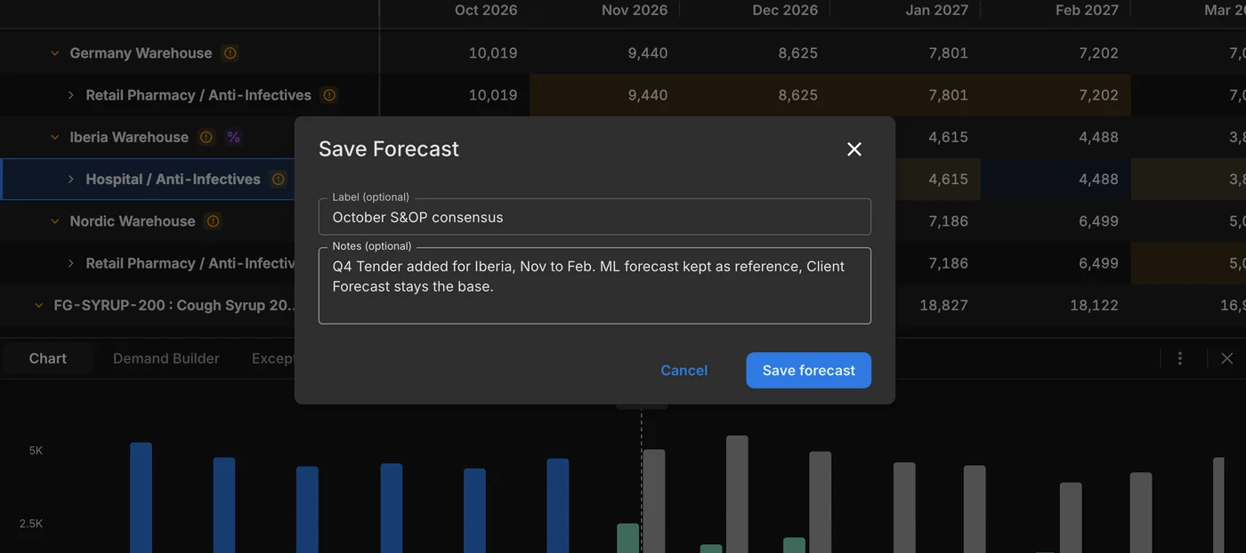This screenshot has height=553, width=1246.
Task: Cancel the Save Forecast dialog
Action: point(684,371)
